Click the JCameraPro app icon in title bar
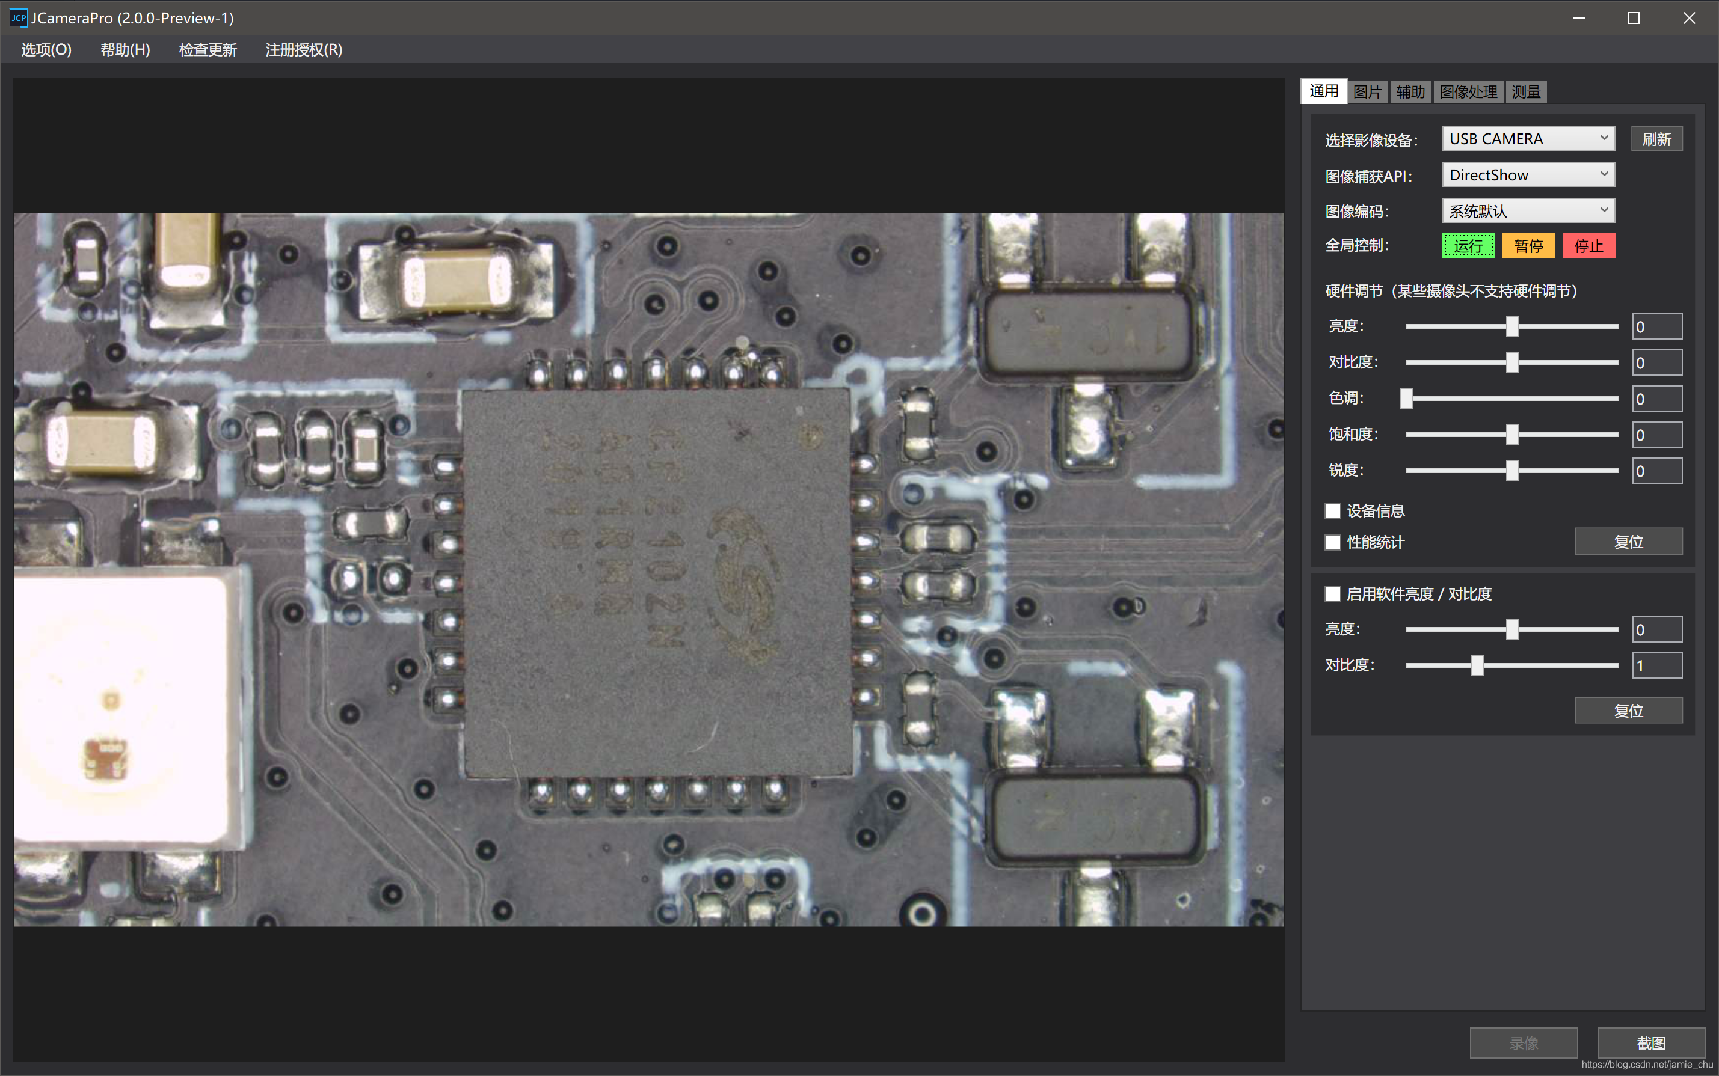Screen dimensions: 1719x1076 19,18
